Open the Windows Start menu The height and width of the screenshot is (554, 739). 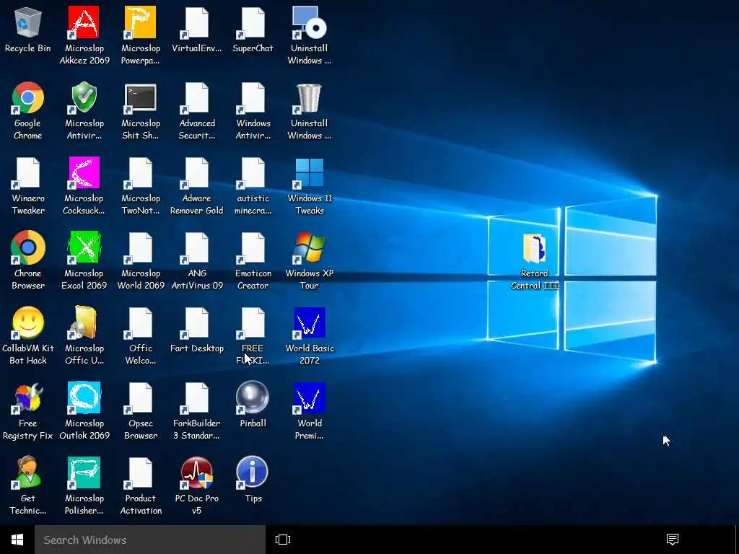click(x=17, y=540)
